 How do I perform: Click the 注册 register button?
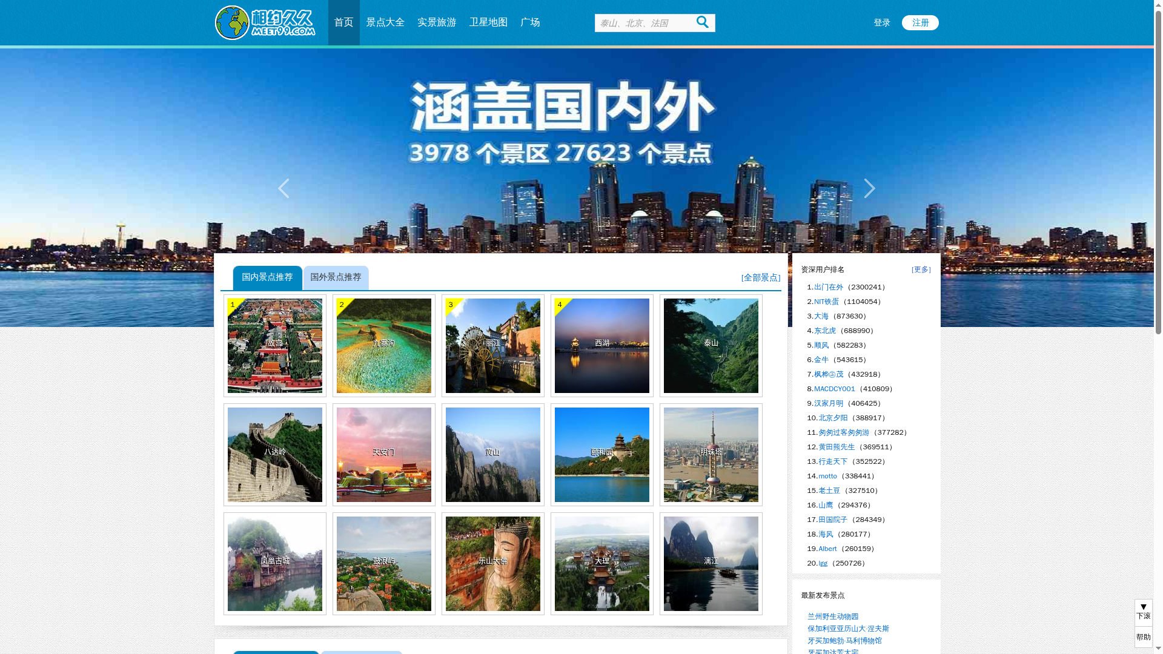920,22
